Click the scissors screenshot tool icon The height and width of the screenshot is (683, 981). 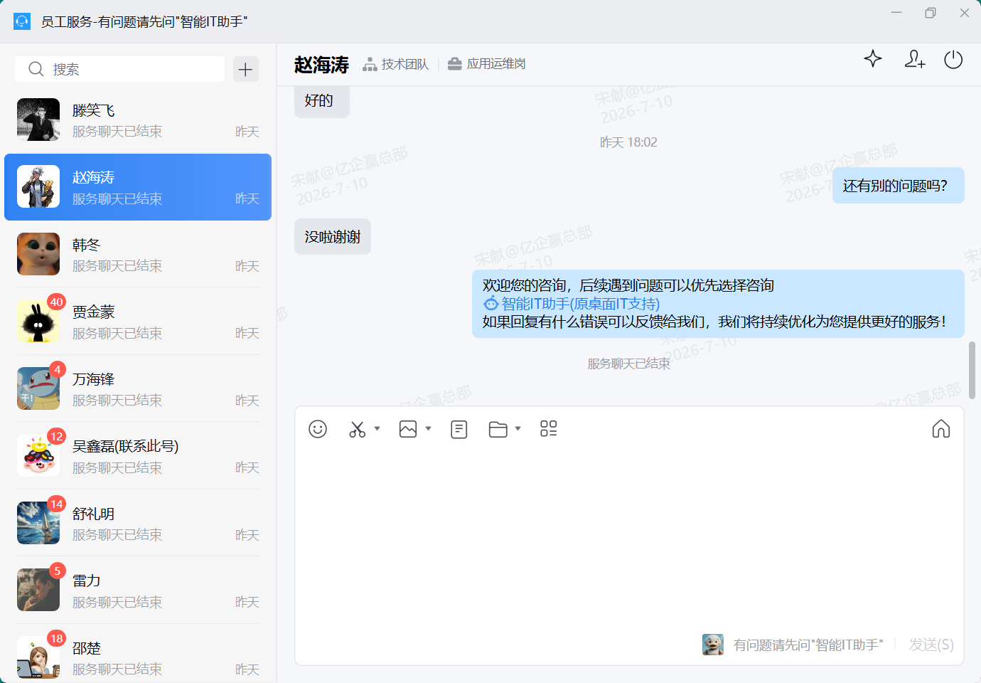(358, 429)
